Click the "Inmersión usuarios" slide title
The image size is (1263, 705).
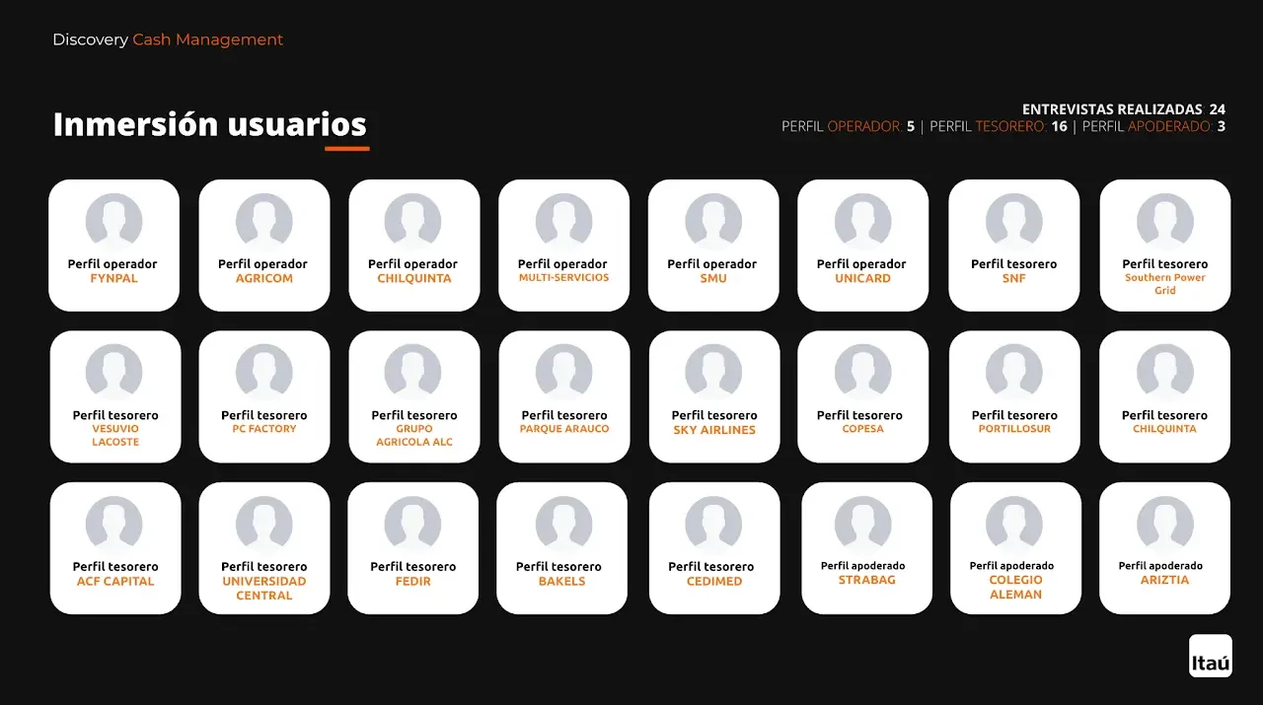tap(209, 125)
